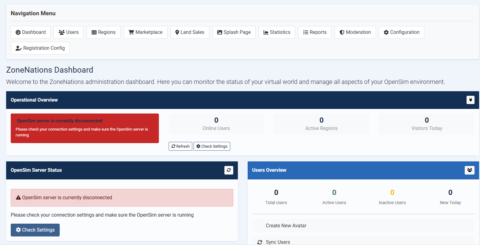Go to the Users navigation page

(x=69, y=32)
